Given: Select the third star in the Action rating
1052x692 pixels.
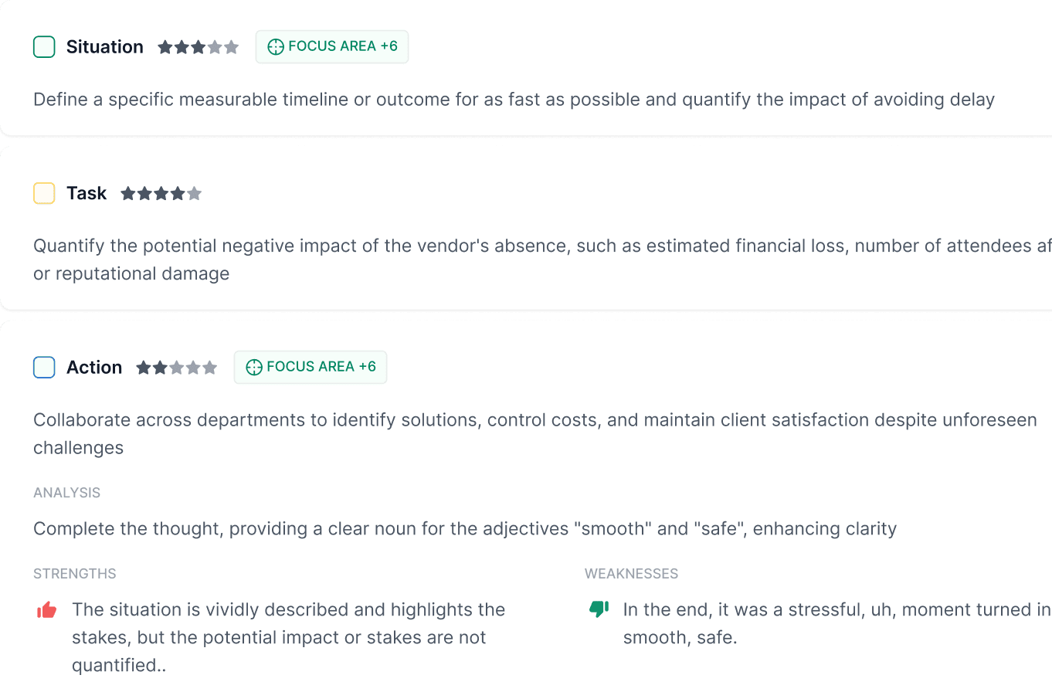Looking at the screenshot, I should click(x=176, y=368).
